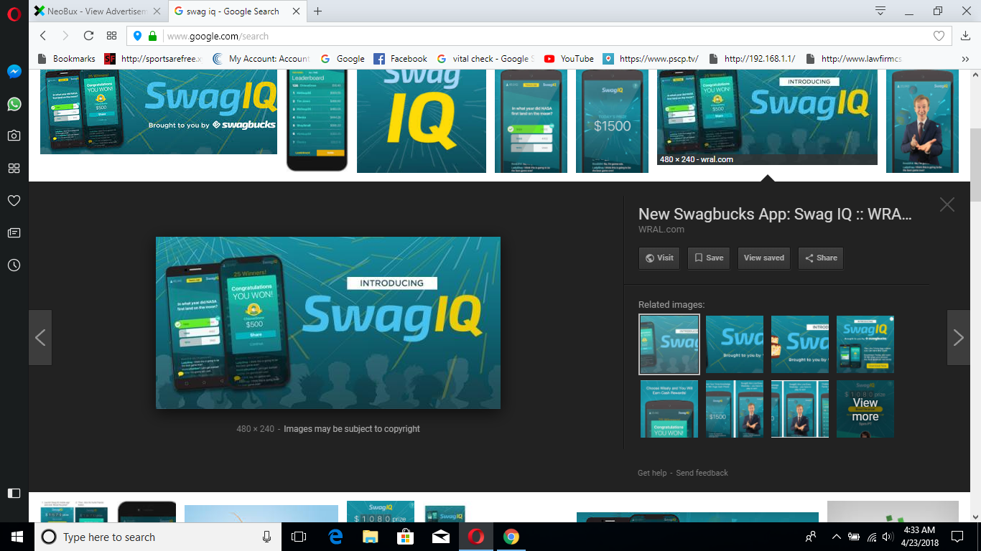Open the My Account bookmark

[261, 59]
